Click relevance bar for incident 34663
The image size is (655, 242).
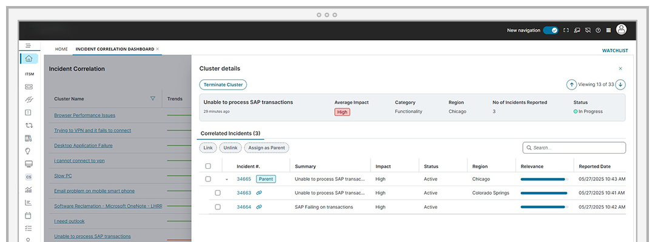[x=544, y=193]
